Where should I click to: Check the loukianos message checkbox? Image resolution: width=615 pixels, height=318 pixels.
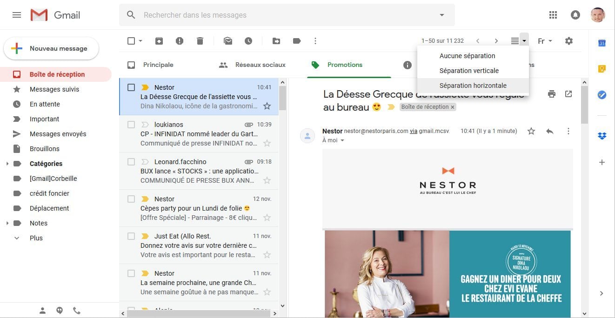click(x=131, y=125)
